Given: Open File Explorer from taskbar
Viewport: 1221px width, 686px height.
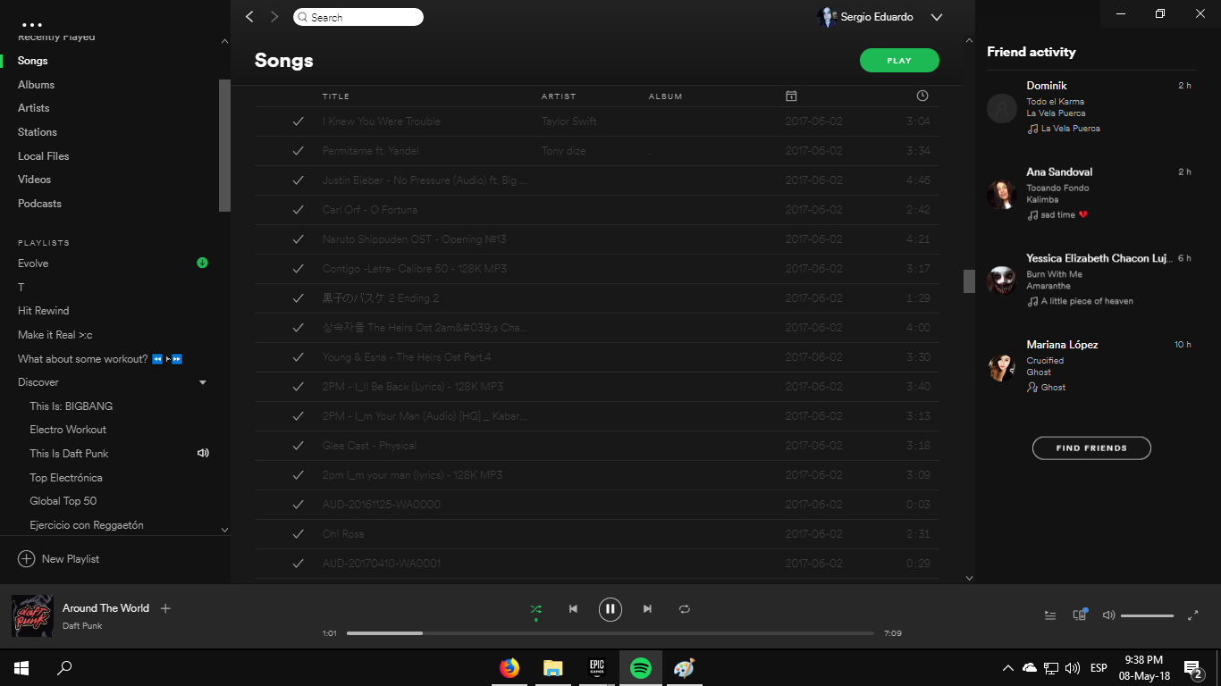Looking at the screenshot, I should click(553, 668).
